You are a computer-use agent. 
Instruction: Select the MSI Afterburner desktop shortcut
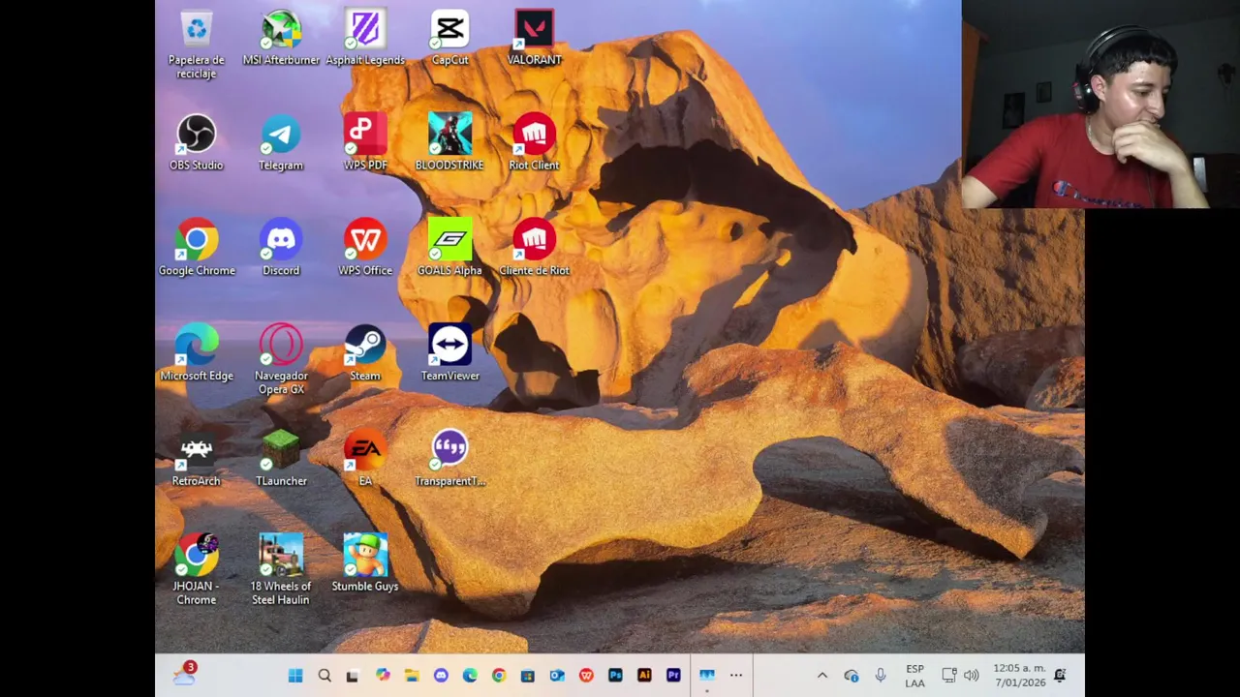281,39
